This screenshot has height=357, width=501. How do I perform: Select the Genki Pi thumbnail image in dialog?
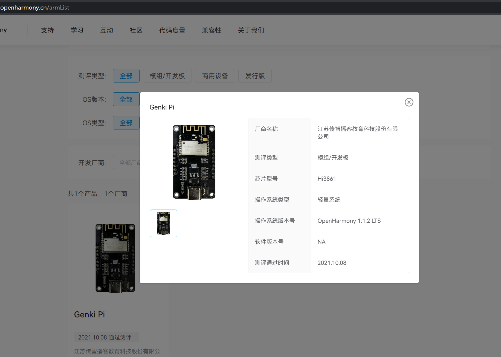click(163, 223)
